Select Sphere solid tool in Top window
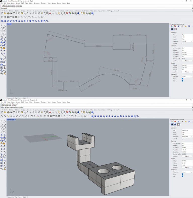 click(x=8, y=21)
